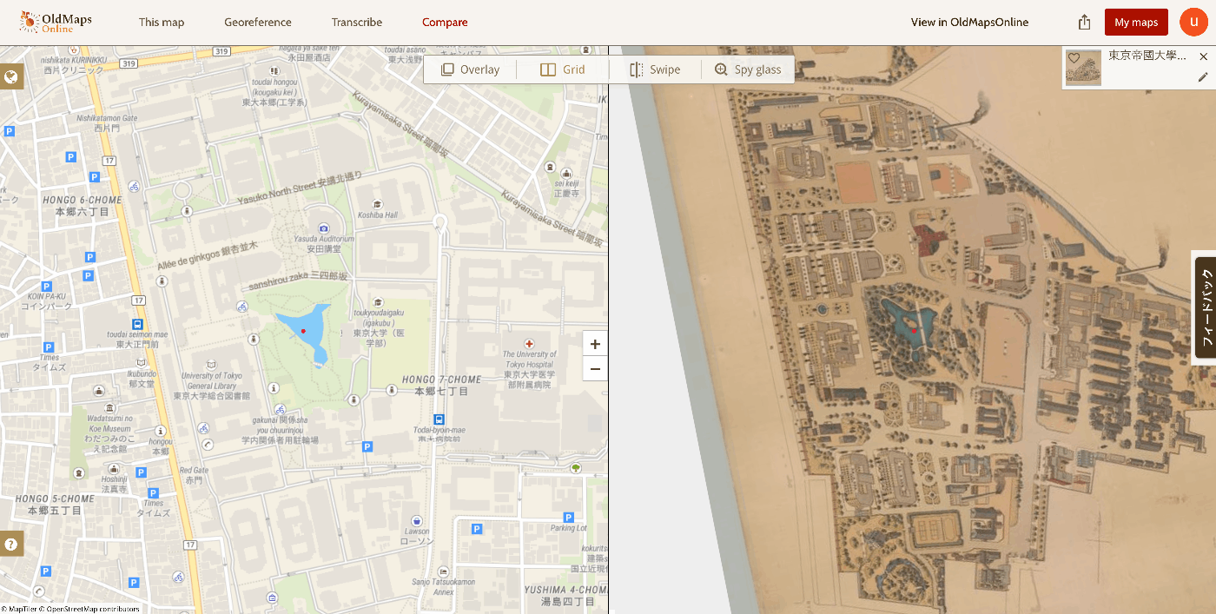Turn on the Spy glass mode
Screen dimensions: 1216x614
(x=748, y=69)
